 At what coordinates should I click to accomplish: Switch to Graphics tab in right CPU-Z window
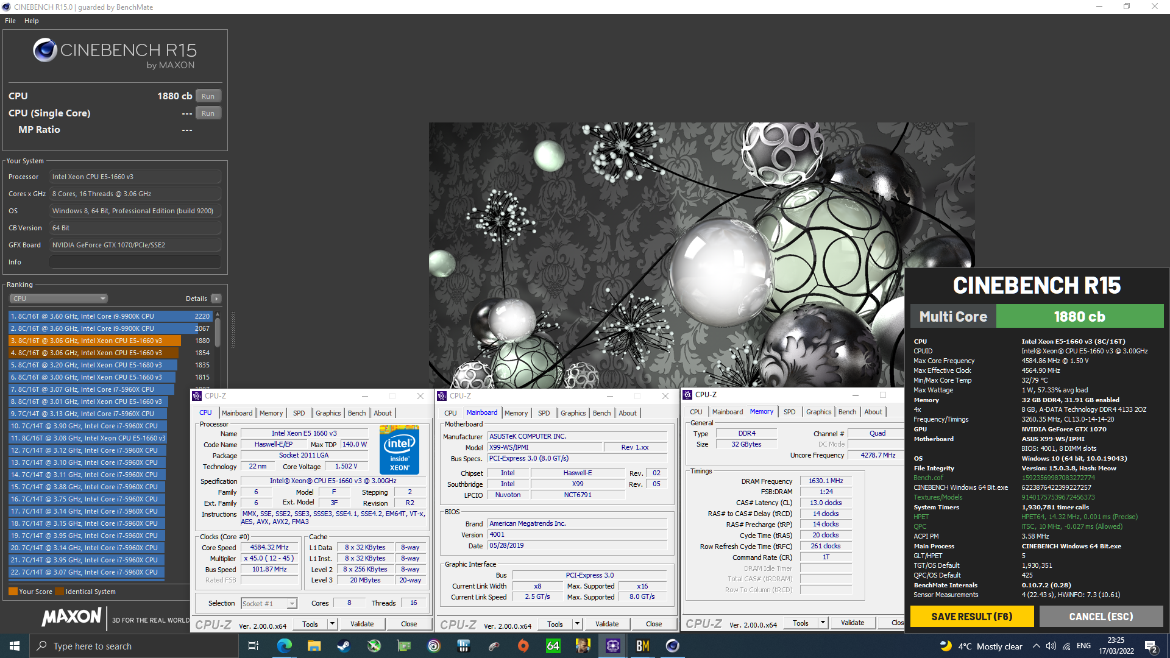pos(818,412)
